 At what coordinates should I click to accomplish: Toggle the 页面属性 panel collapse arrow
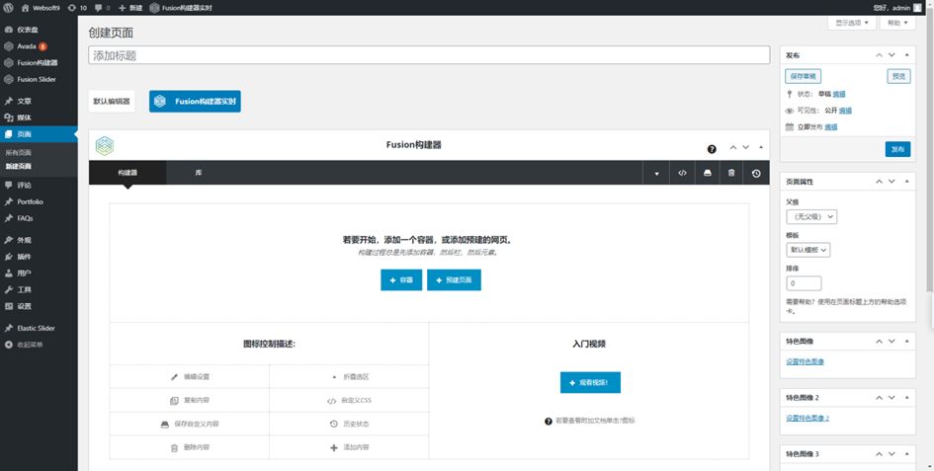(910, 182)
